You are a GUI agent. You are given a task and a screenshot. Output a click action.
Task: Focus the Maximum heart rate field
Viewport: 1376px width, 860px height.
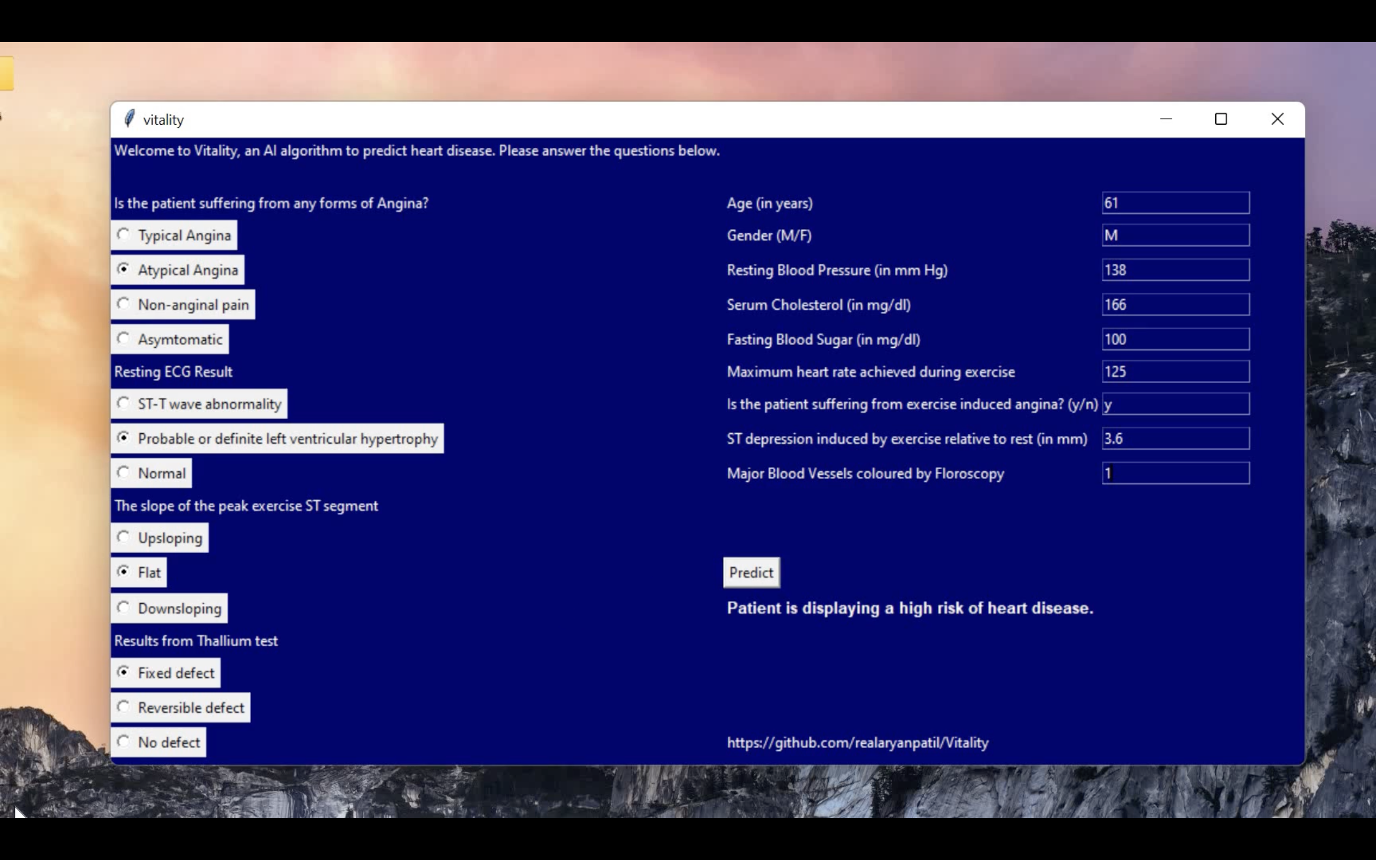pyautogui.click(x=1175, y=371)
